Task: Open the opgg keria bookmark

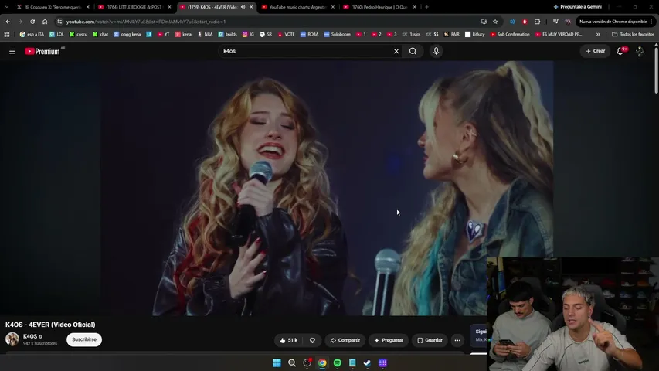Action: [x=127, y=34]
